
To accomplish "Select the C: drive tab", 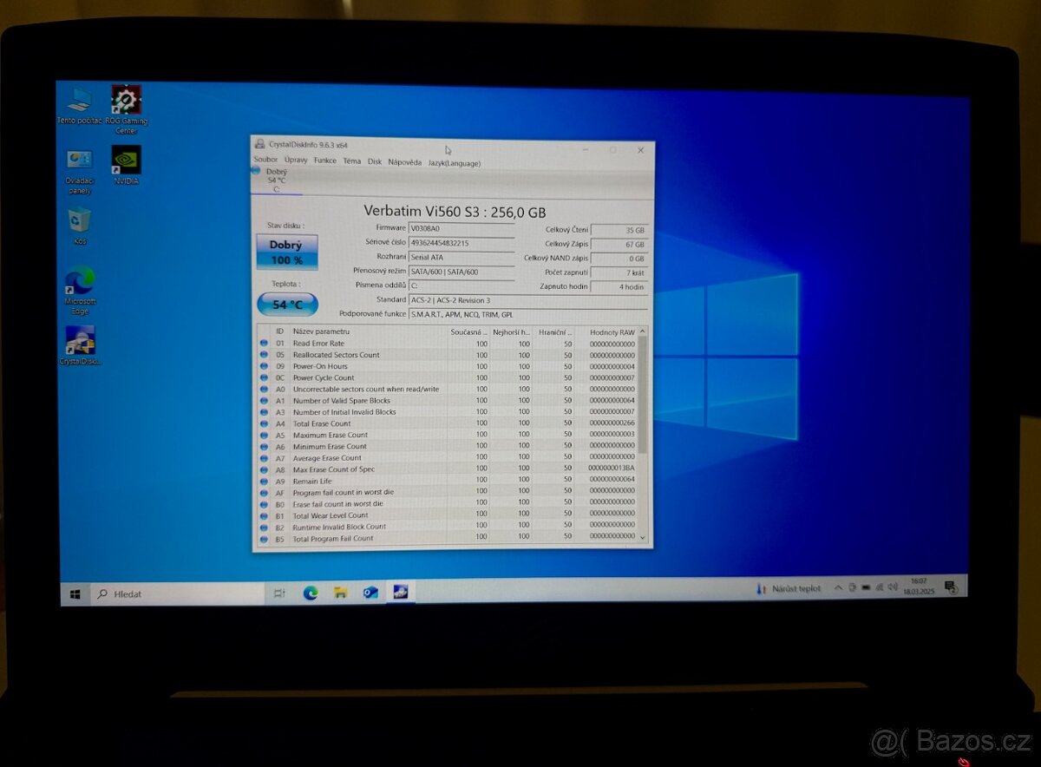I will coord(275,180).
